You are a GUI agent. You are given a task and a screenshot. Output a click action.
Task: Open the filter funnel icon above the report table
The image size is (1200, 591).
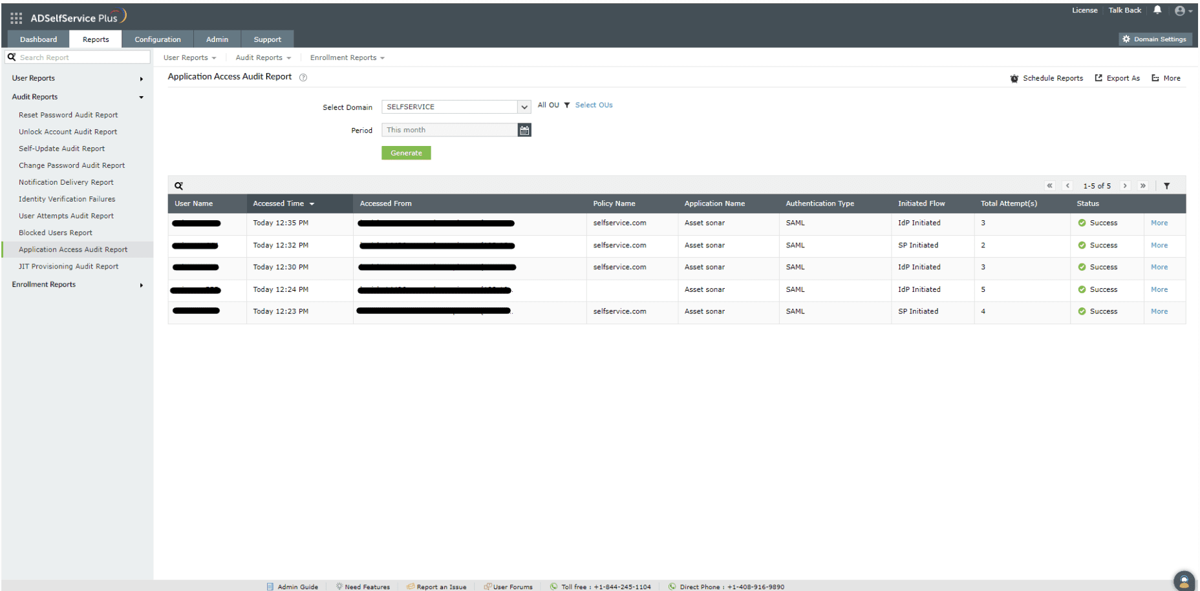pos(1167,185)
